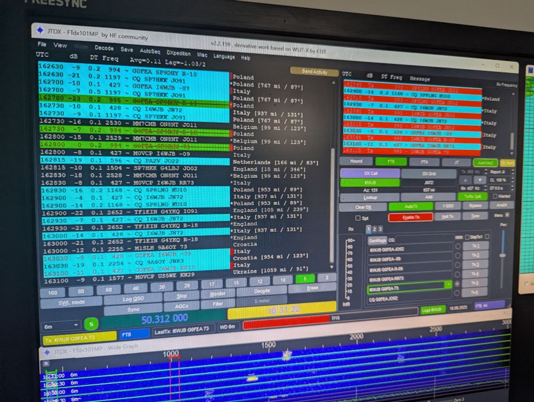Open the Help menu
Viewport: 534px width, 402px height.
(x=246, y=58)
